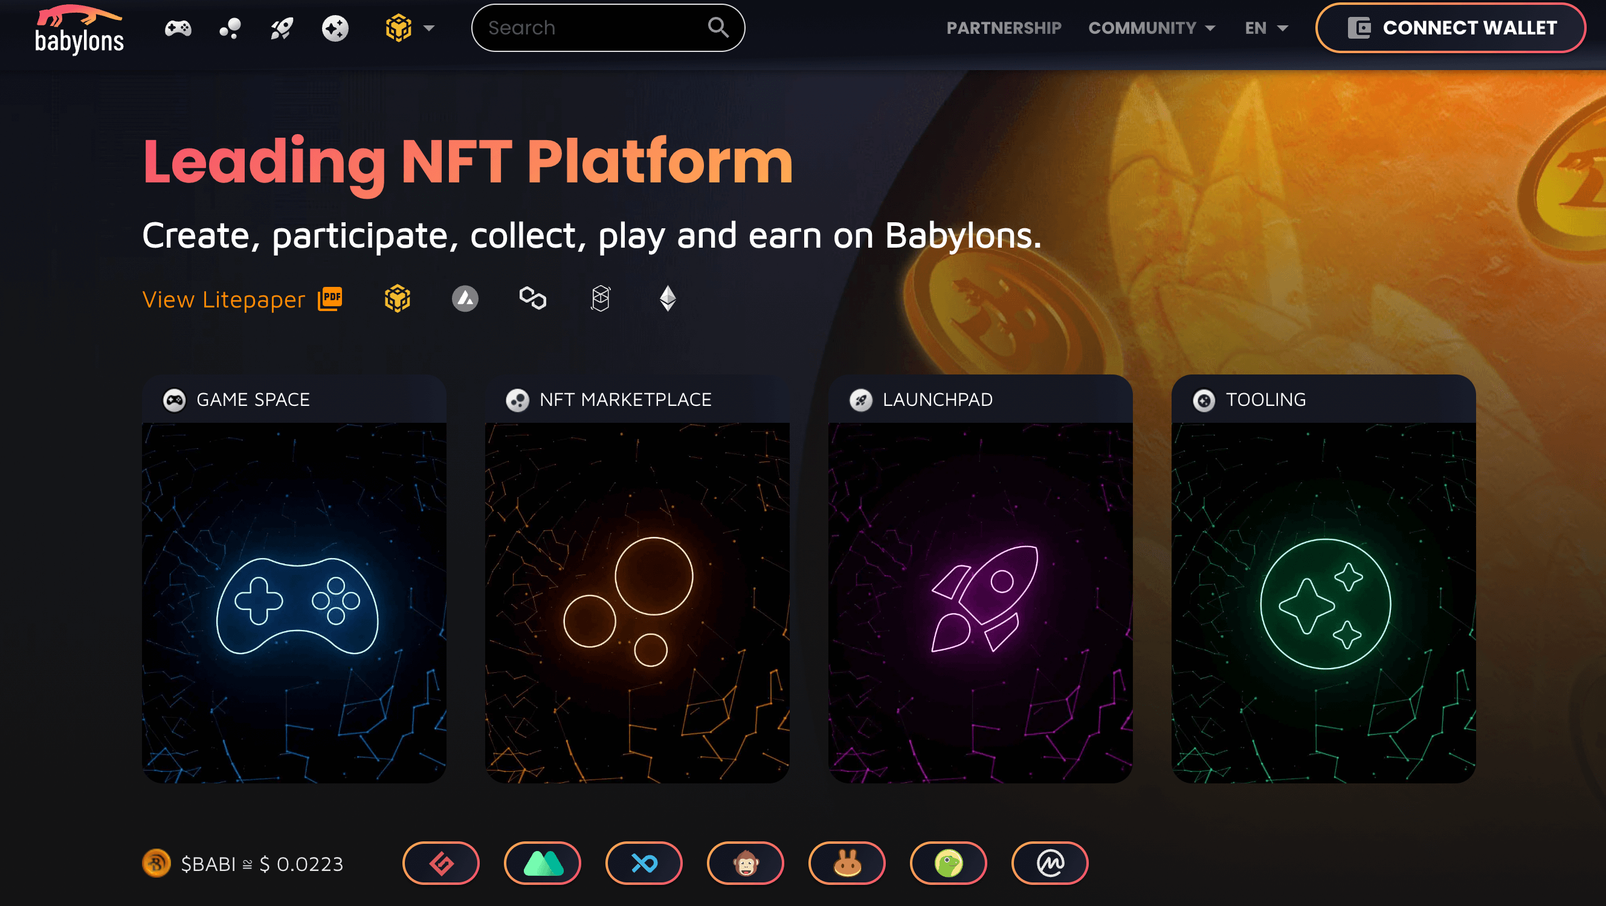The width and height of the screenshot is (1606, 906).
Task: Open the Game Space card title
Action: coord(253,399)
